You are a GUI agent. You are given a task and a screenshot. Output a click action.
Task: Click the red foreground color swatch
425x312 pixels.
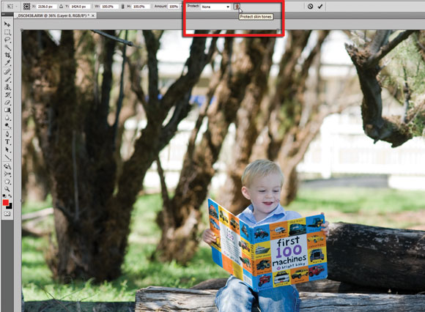[x=5, y=203]
